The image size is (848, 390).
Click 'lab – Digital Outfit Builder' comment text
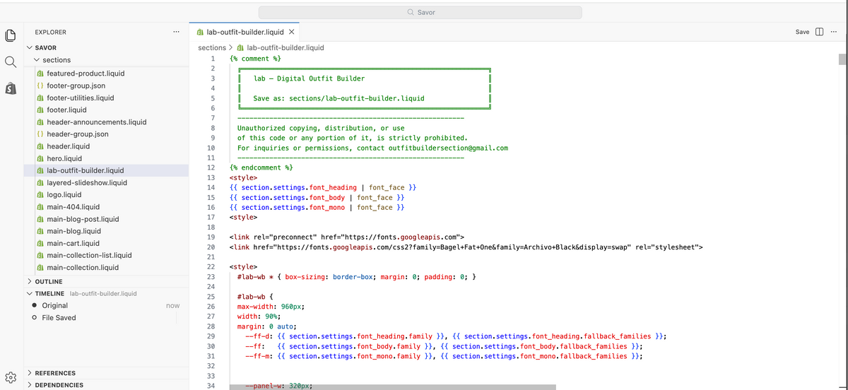point(309,78)
